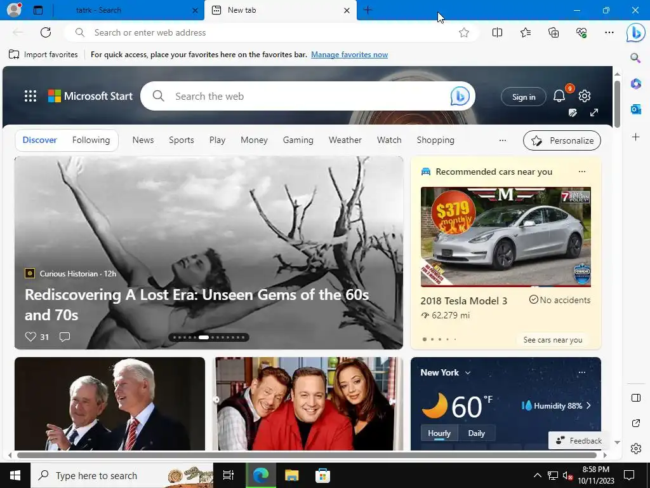Screen dimensions: 650x488
Task: Toggle sidebar panel visibility icon
Action: point(635,398)
